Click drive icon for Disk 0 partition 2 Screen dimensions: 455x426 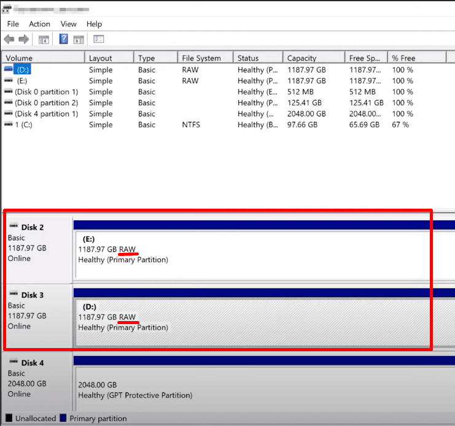pyautogui.click(x=8, y=103)
